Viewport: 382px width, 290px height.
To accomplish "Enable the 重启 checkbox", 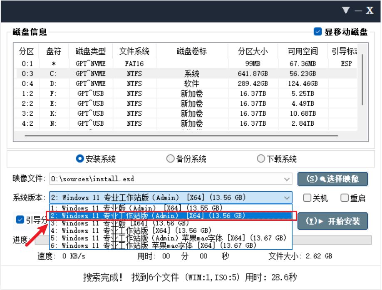I will [x=345, y=198].
